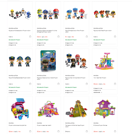The image size is (132, 134).
Task: Add Emergencia con Perro figure to bag
Action: pos(87,37)
